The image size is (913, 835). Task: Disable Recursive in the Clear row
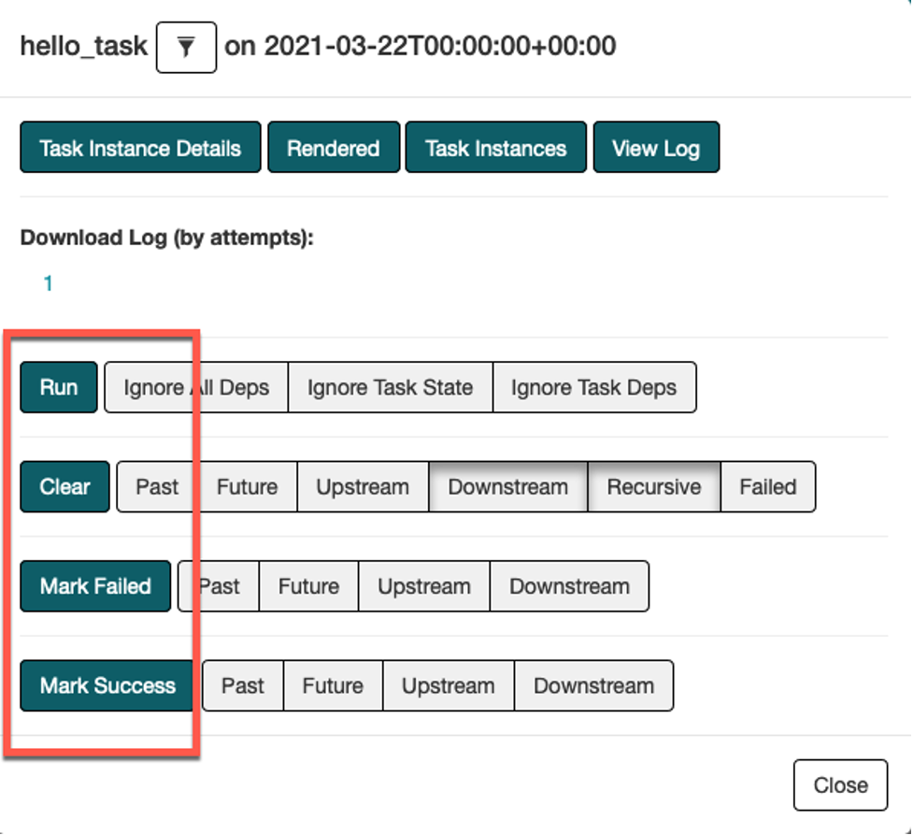[x=653, y=487]
